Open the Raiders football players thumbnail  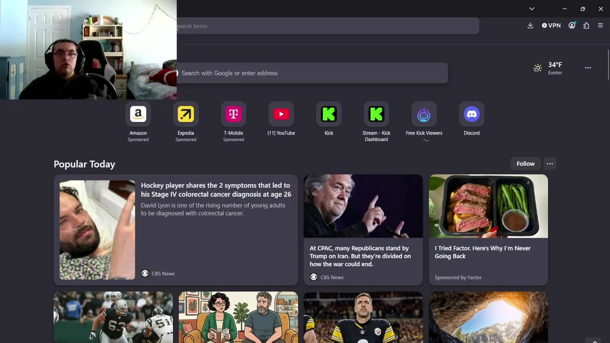click(x=113, y=317)
